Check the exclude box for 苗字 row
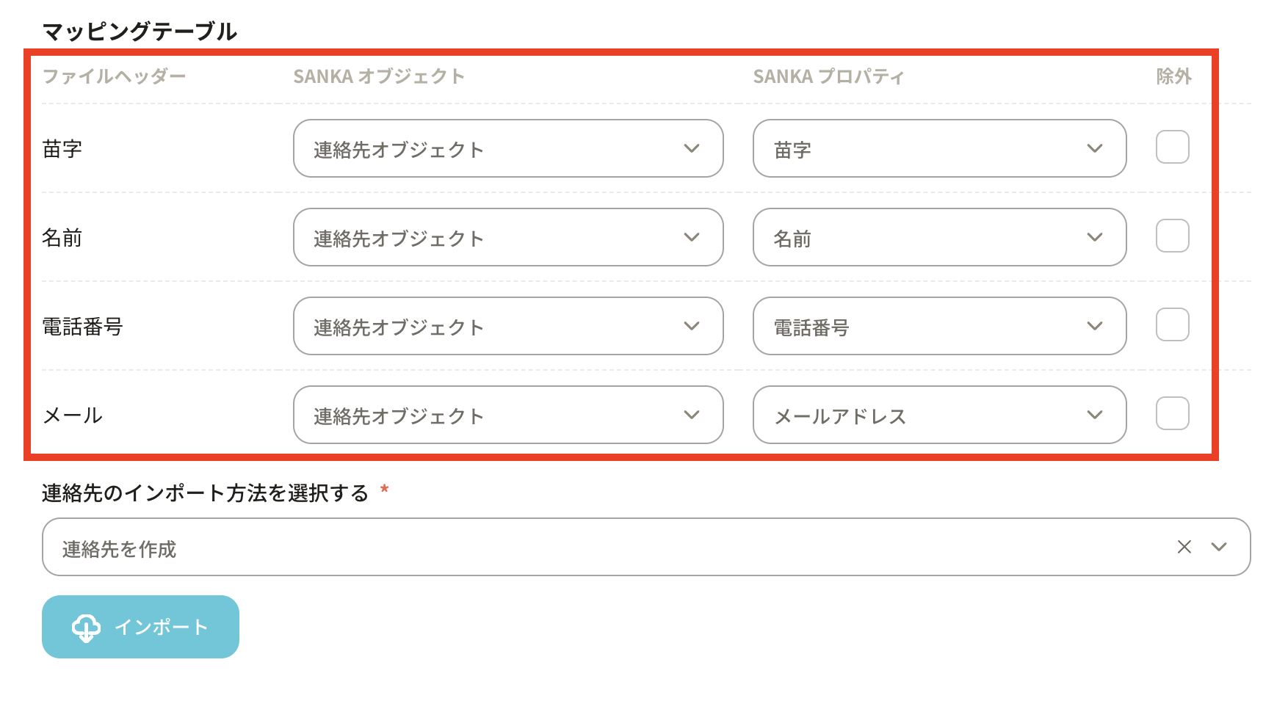Screen dimensions: 1288x712 [1172, 147]
